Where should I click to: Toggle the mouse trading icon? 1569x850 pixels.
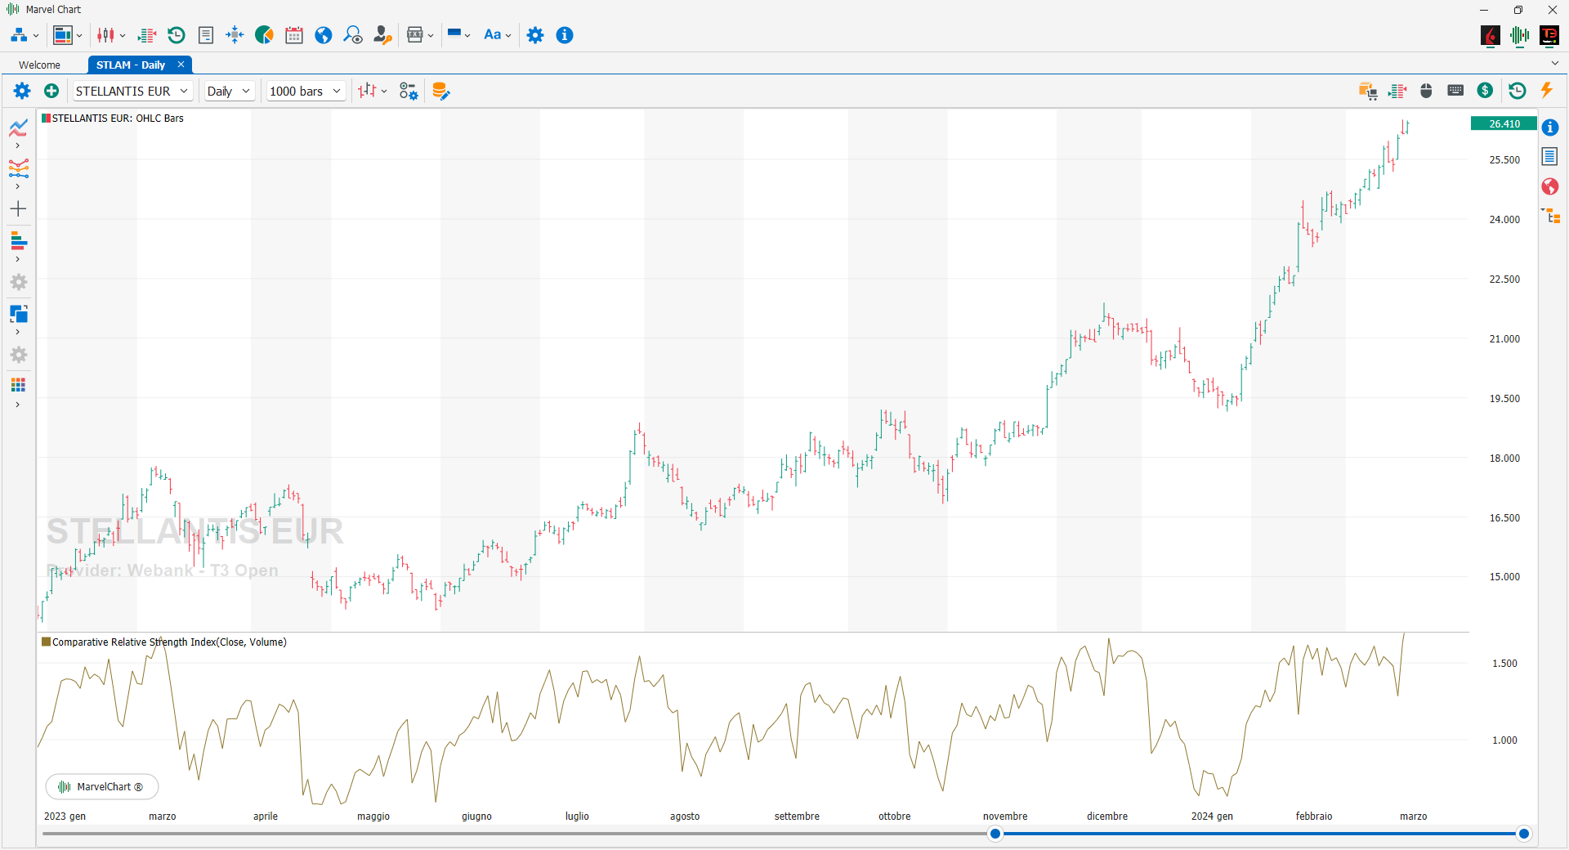pos(1426,91)
